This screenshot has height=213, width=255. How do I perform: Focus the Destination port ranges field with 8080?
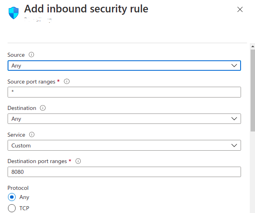[x=124, y=172]
